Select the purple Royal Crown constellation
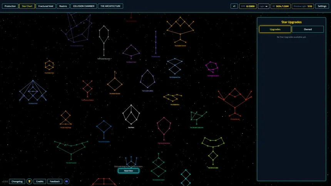The image size is (331, 186). [131, 51]
